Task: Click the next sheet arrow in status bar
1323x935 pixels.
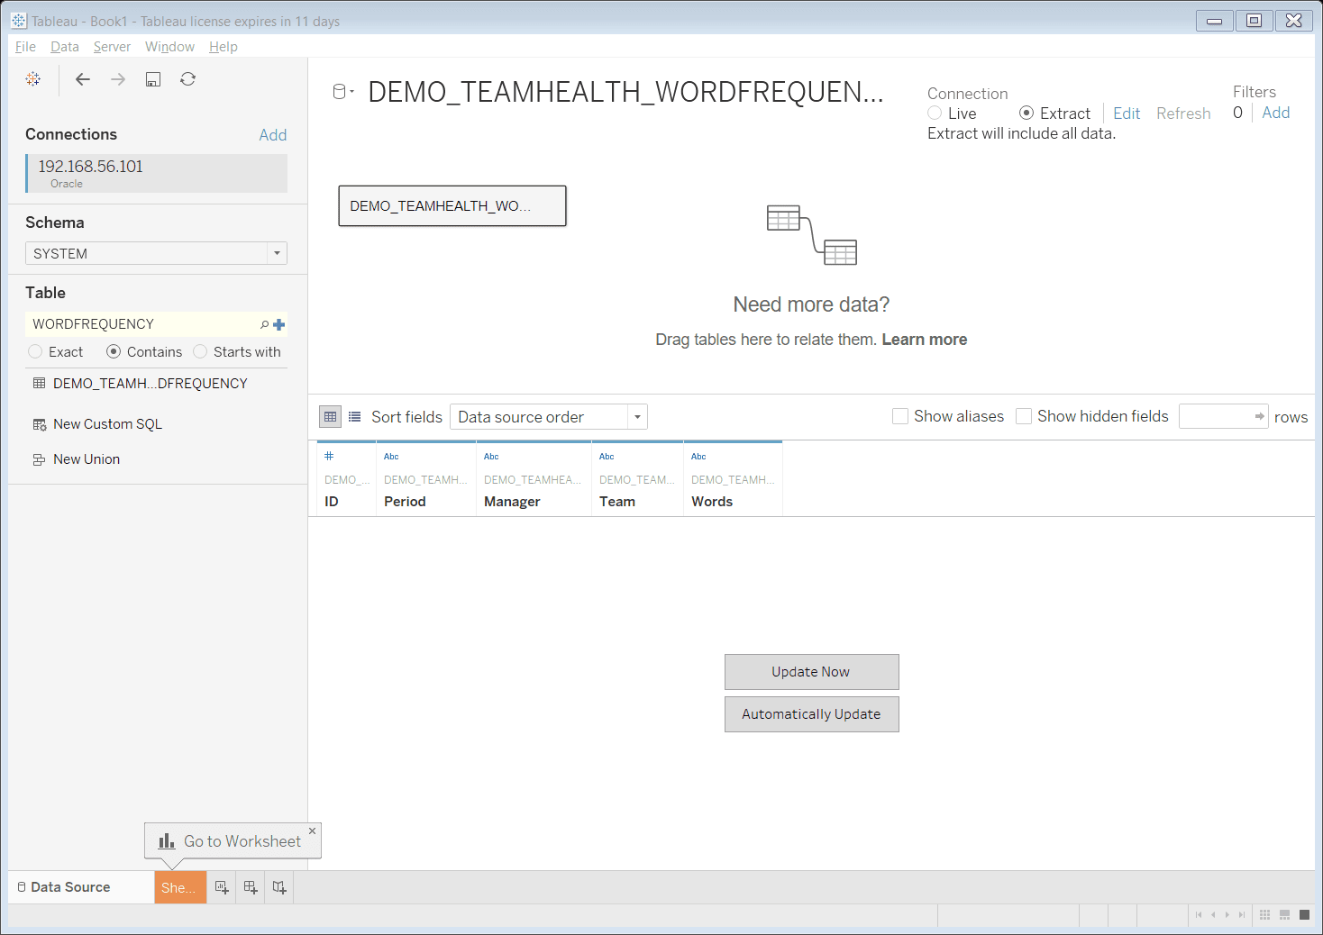Action: click(x=1227, y=914)
